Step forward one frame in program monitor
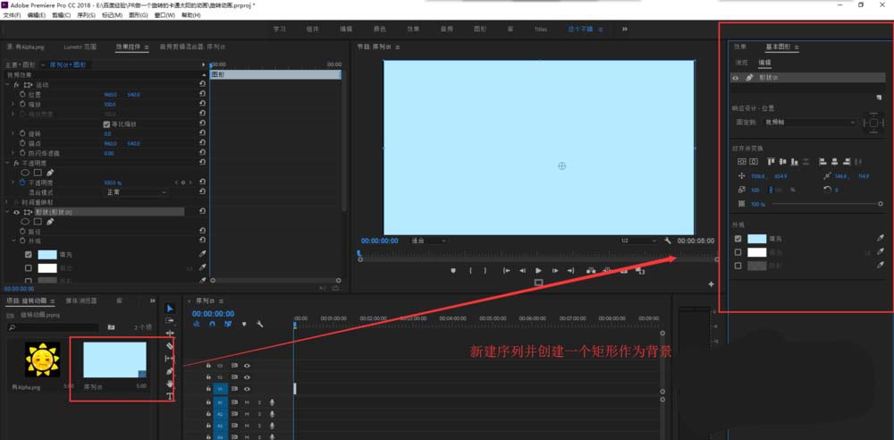894x440 pixels. coord(555,270)
